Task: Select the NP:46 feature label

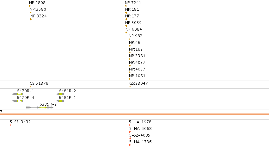Action: [x=135, y=43]
